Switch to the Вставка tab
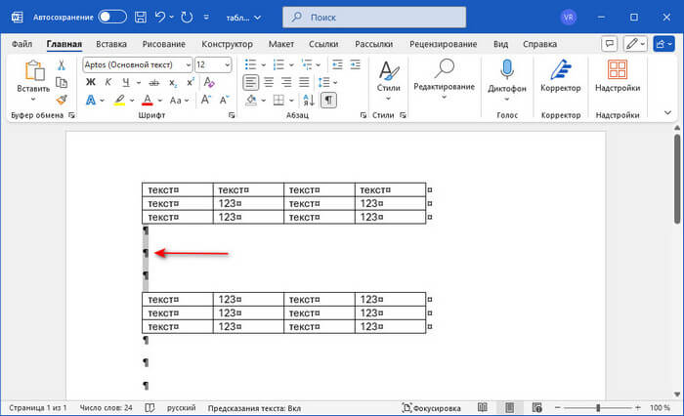Viewport: 684px width, 416px height. tap(111, 44)
